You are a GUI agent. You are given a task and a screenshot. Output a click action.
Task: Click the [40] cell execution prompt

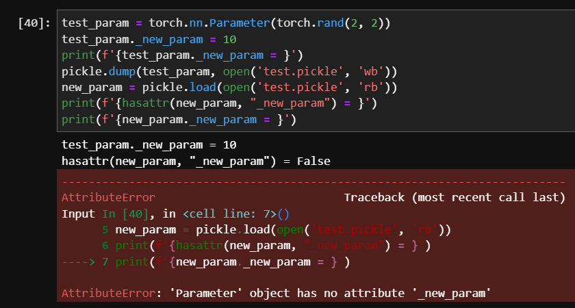34,23
